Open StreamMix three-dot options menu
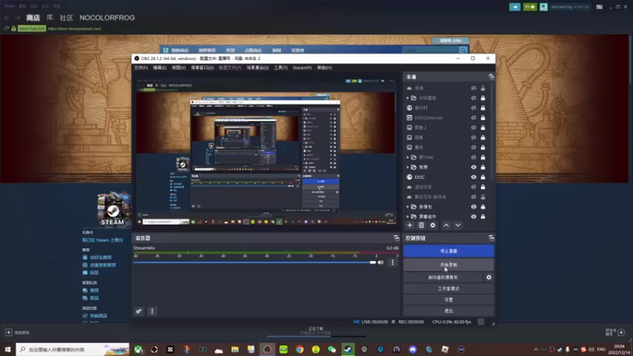633x356 pixels. (x=392, y=263)
